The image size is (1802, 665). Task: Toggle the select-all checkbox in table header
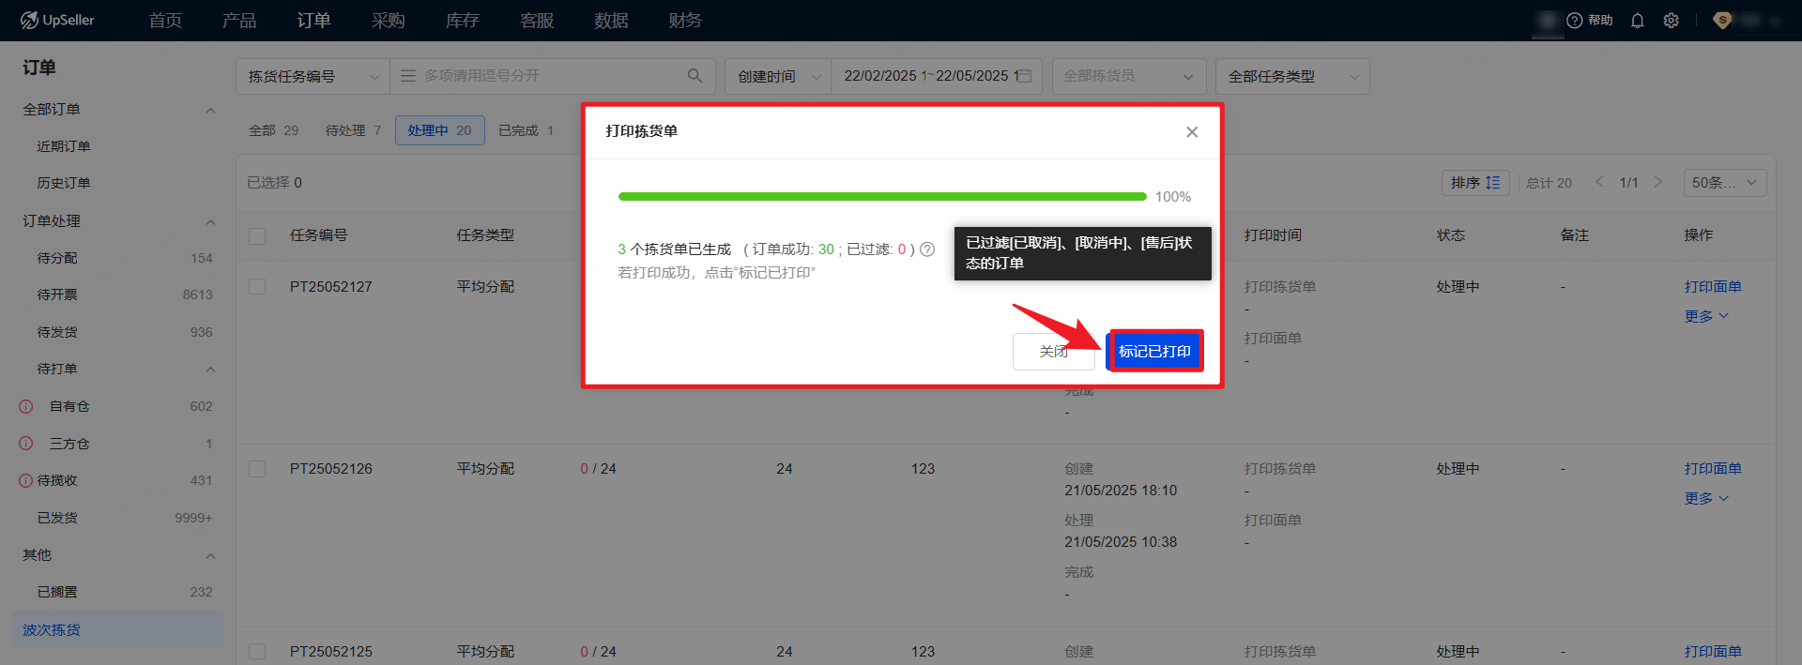tap(257, 235)
